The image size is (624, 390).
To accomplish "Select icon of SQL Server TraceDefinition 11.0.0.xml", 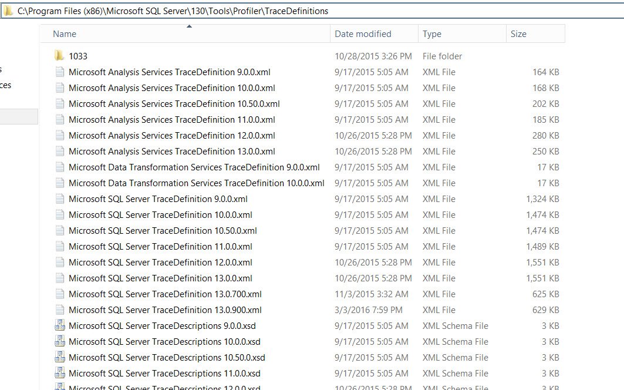I will [60, 247].
